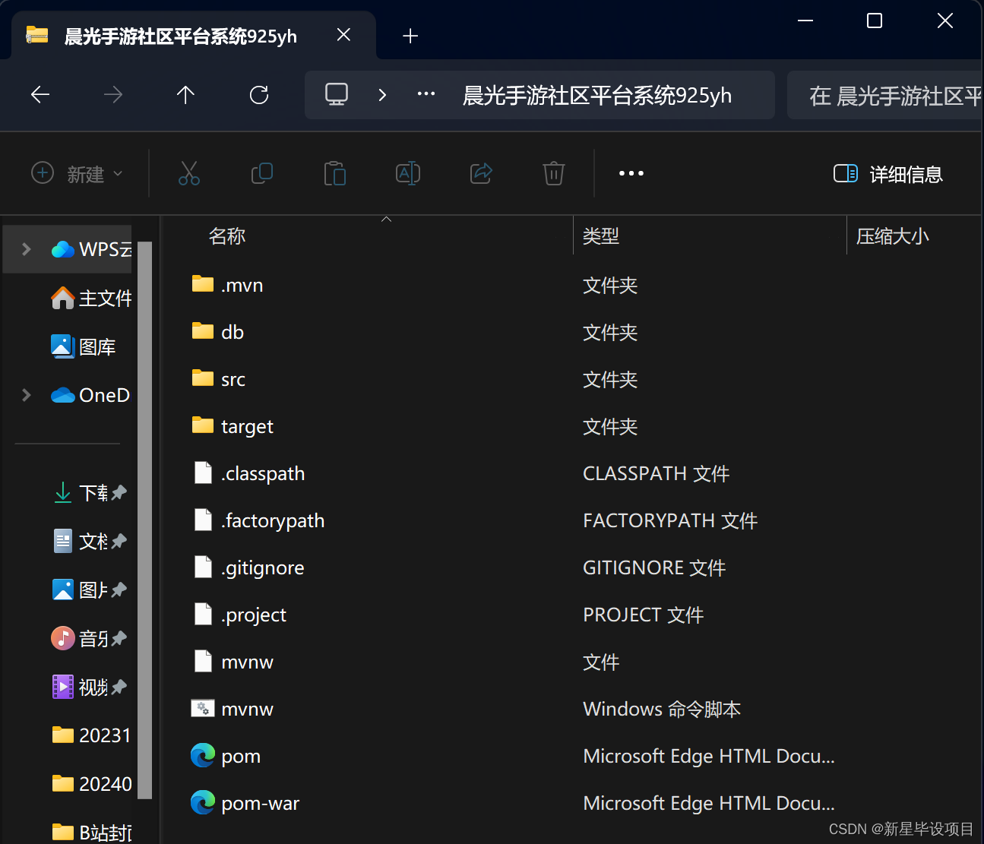
Task: Click the sidebar vertical scrollbar
Action: point(145,520)
